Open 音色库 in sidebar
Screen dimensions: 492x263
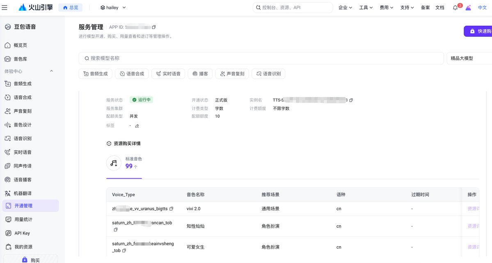(x=30, y=59)
